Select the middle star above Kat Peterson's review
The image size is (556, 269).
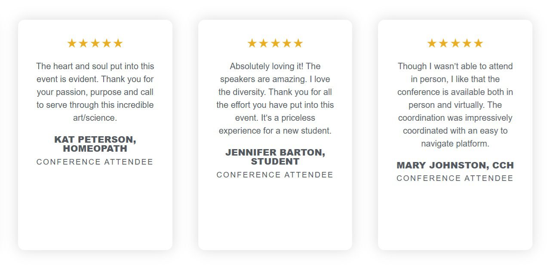coord(95,43)
